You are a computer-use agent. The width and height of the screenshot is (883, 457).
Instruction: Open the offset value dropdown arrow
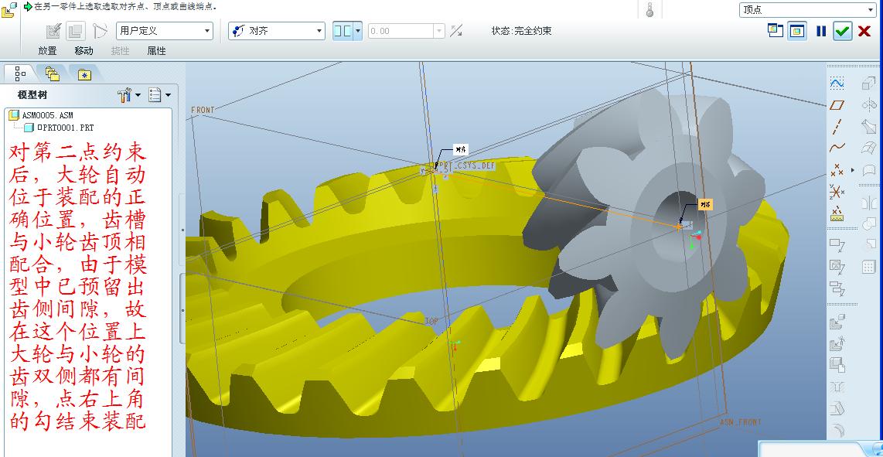(x=438, y=31)
